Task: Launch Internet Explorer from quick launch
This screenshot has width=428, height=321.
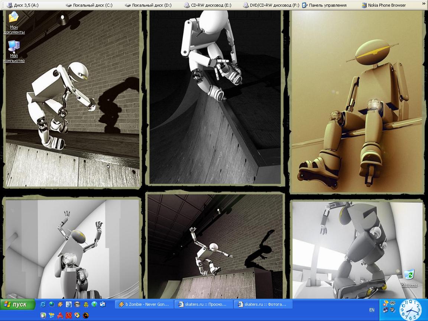Action: pos(43,304)
